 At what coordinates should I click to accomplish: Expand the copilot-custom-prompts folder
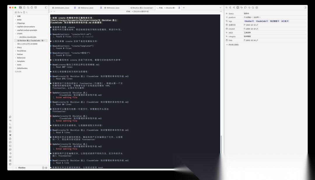[x=27, y=30]
